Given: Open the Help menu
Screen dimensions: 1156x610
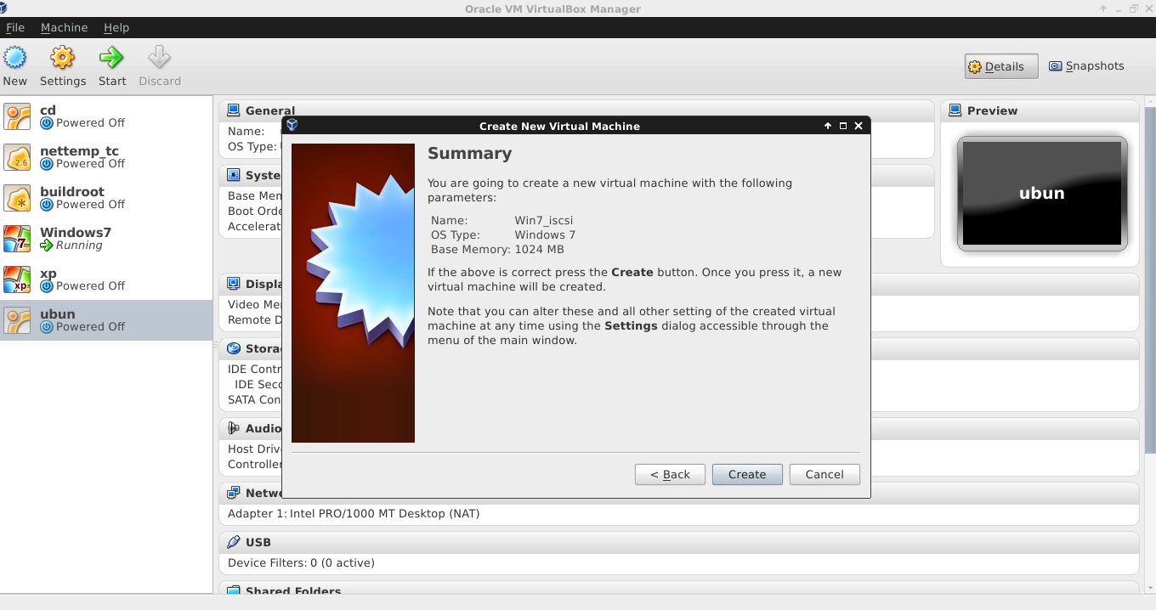Looking at the screenshot, I should click(x=116, y=27).
